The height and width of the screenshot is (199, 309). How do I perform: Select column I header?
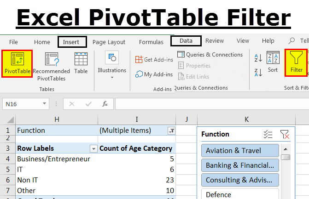137,119
